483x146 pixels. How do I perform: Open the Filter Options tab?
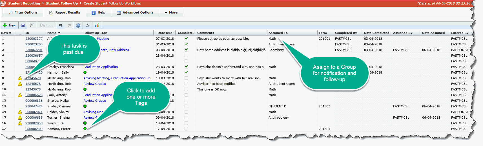tap(23, 12)
